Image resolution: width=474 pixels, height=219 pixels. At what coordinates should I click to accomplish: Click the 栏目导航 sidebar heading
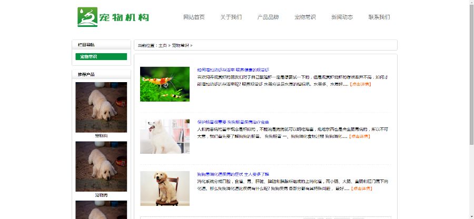pyautogui.click(x=86, y=45)
